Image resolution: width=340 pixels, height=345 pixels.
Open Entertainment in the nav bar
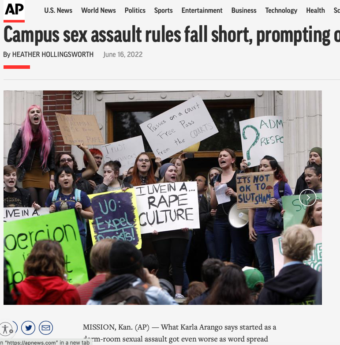202,10
